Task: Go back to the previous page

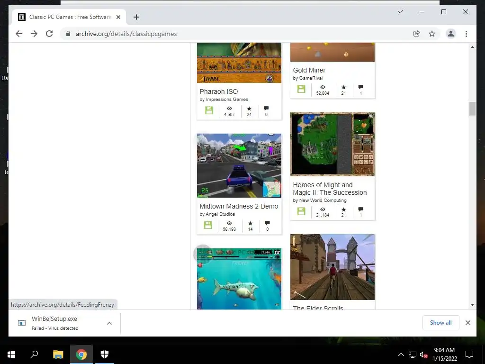Action: coord(19,34)
